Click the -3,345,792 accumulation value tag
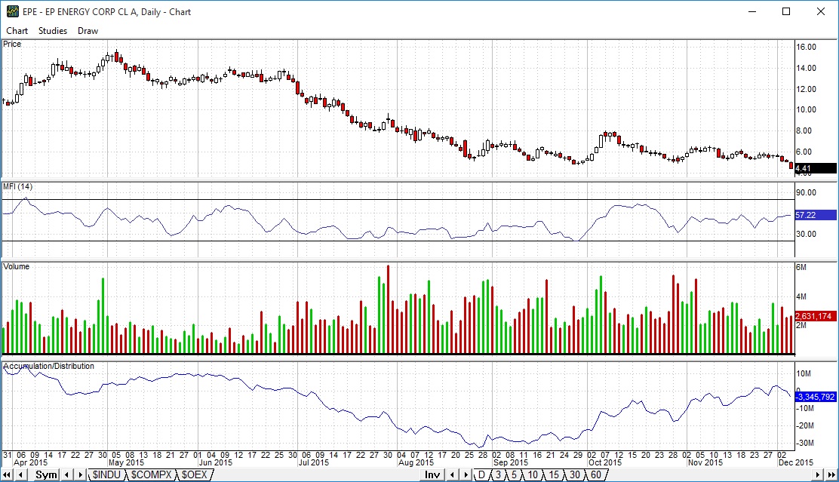 coord(816,397)
